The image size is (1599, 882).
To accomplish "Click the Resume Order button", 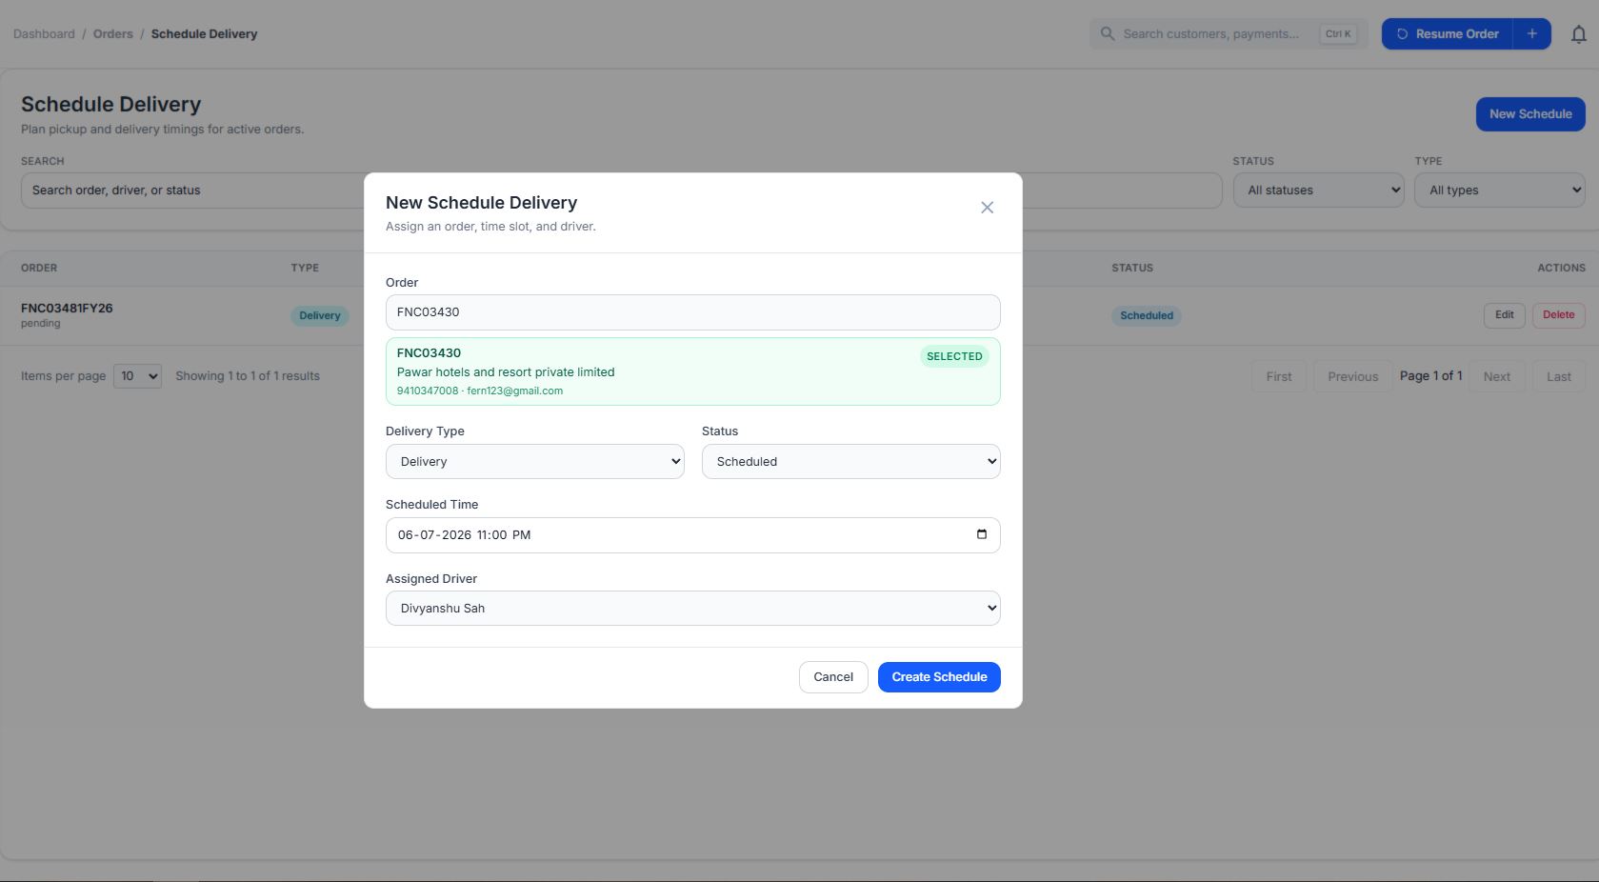I will click(x=1447, y=34).
